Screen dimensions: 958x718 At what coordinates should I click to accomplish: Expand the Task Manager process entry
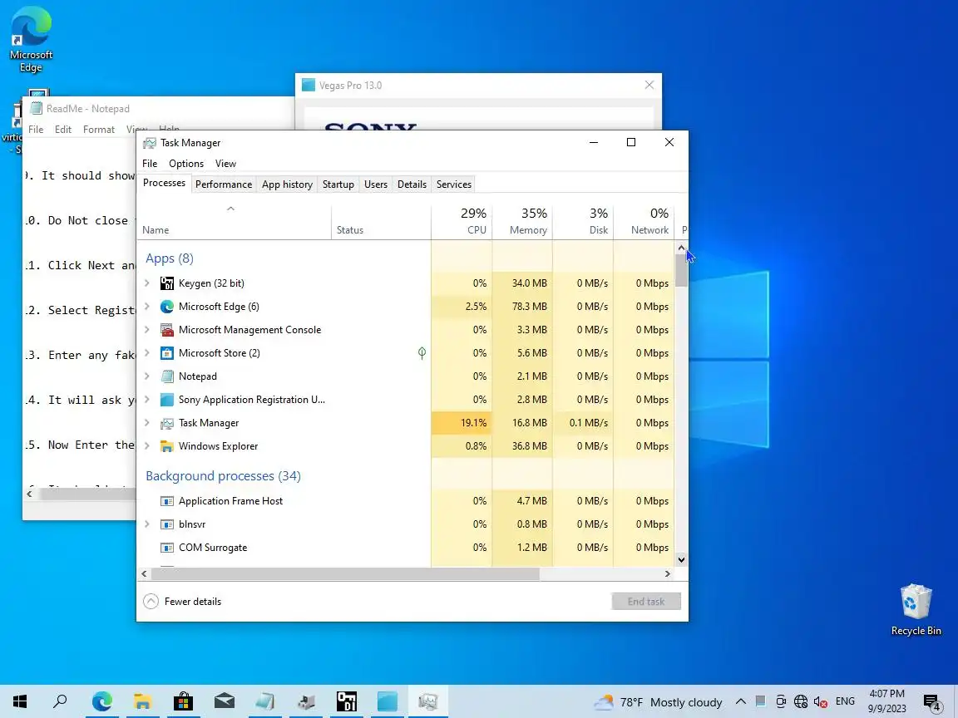coord(147,423)
